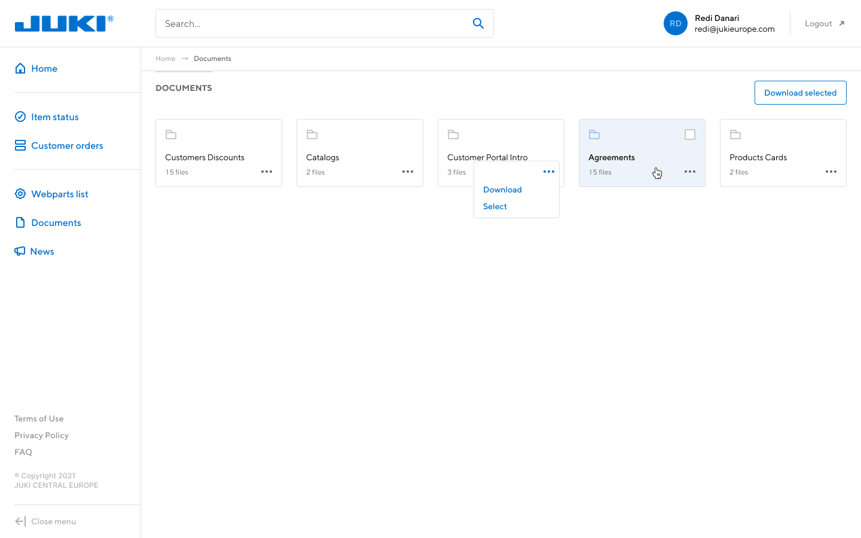Expand the Catalogs folder options menu
861x538 pixels.
[408, 172]
